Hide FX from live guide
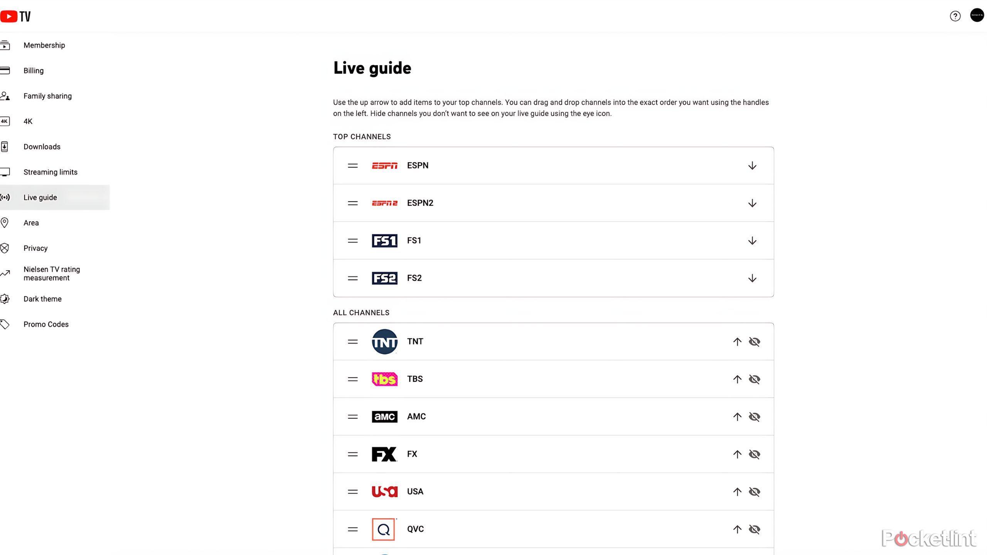 (754, 453)
